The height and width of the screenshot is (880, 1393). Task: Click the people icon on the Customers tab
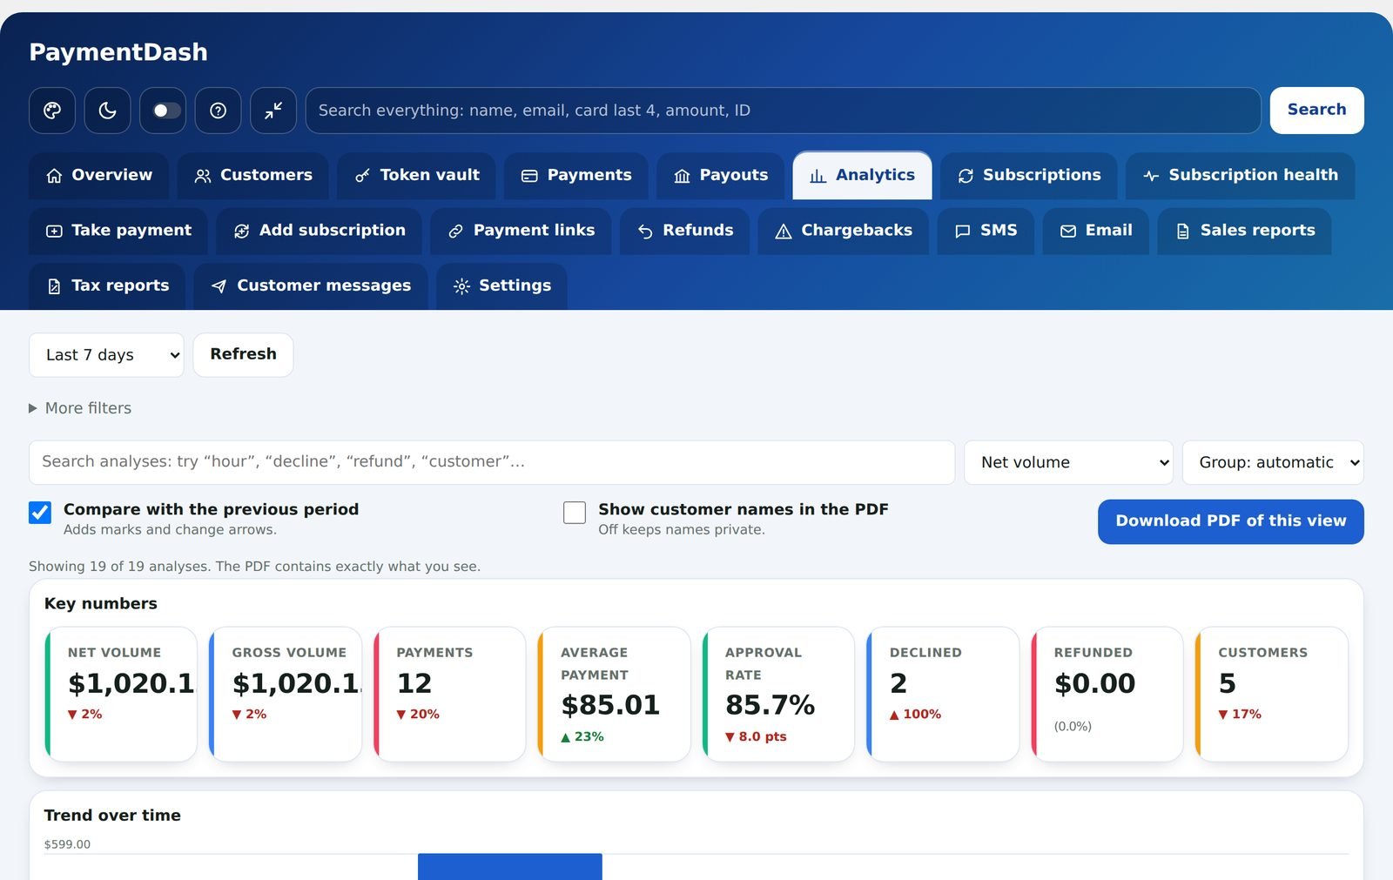[203, 176]
